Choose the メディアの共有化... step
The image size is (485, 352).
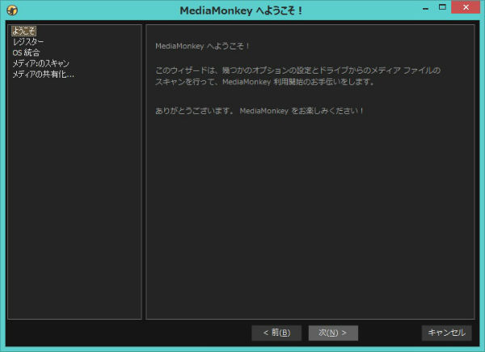44,74
